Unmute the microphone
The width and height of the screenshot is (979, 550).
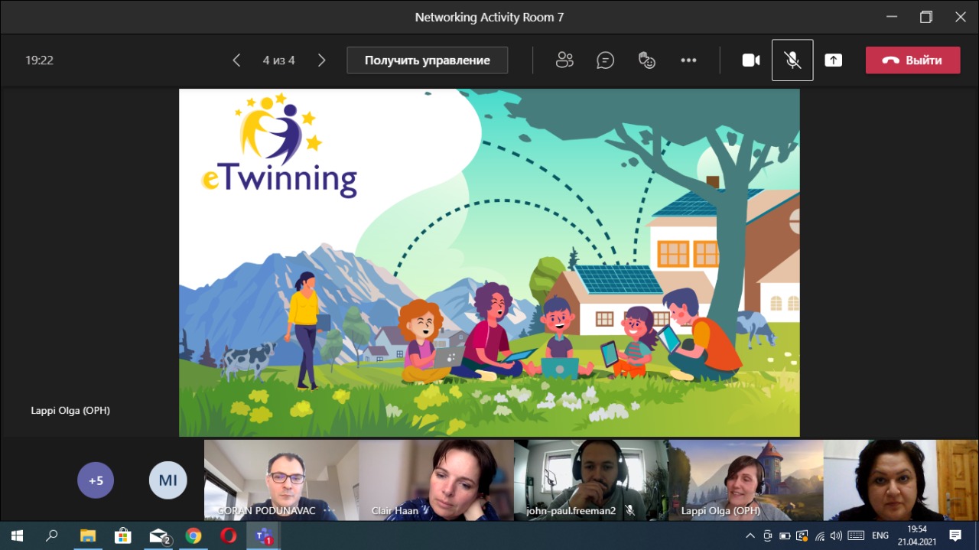point(792,60)
